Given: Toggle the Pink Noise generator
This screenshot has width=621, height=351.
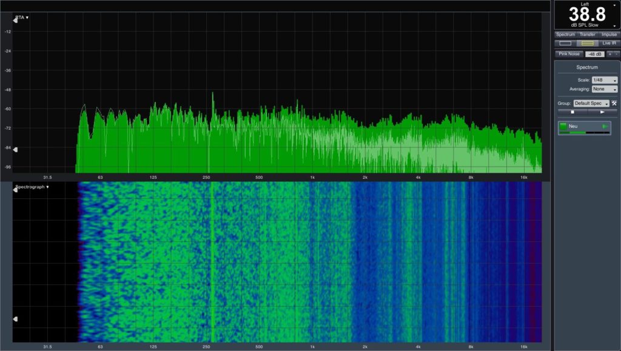Looking at the screenshot, I should click(569, 54).
